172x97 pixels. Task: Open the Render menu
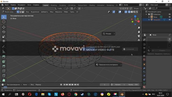[21, 5]
